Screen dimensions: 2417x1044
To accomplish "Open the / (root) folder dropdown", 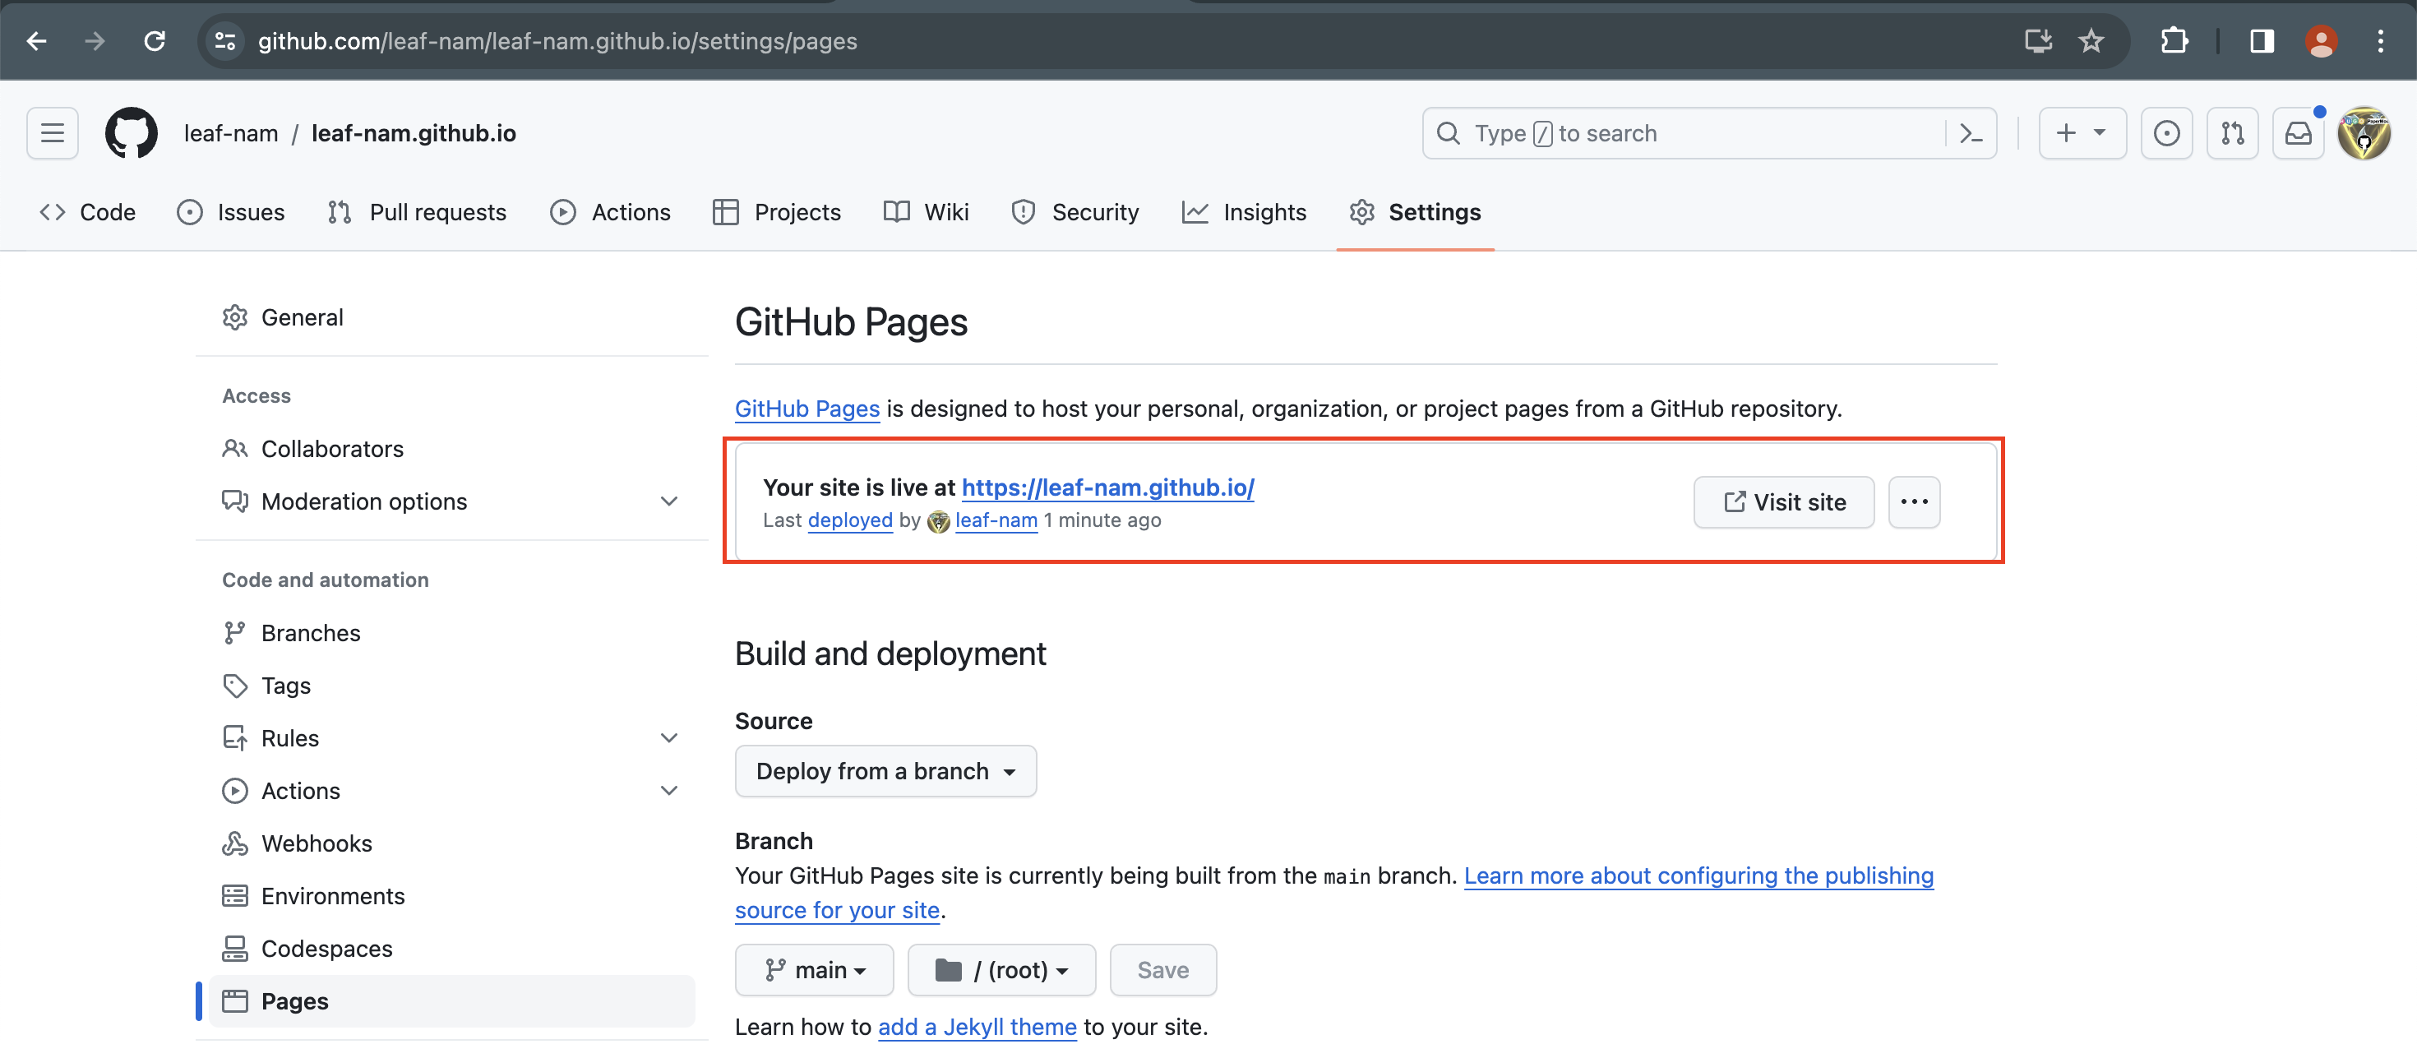I will pos(1001,970).
